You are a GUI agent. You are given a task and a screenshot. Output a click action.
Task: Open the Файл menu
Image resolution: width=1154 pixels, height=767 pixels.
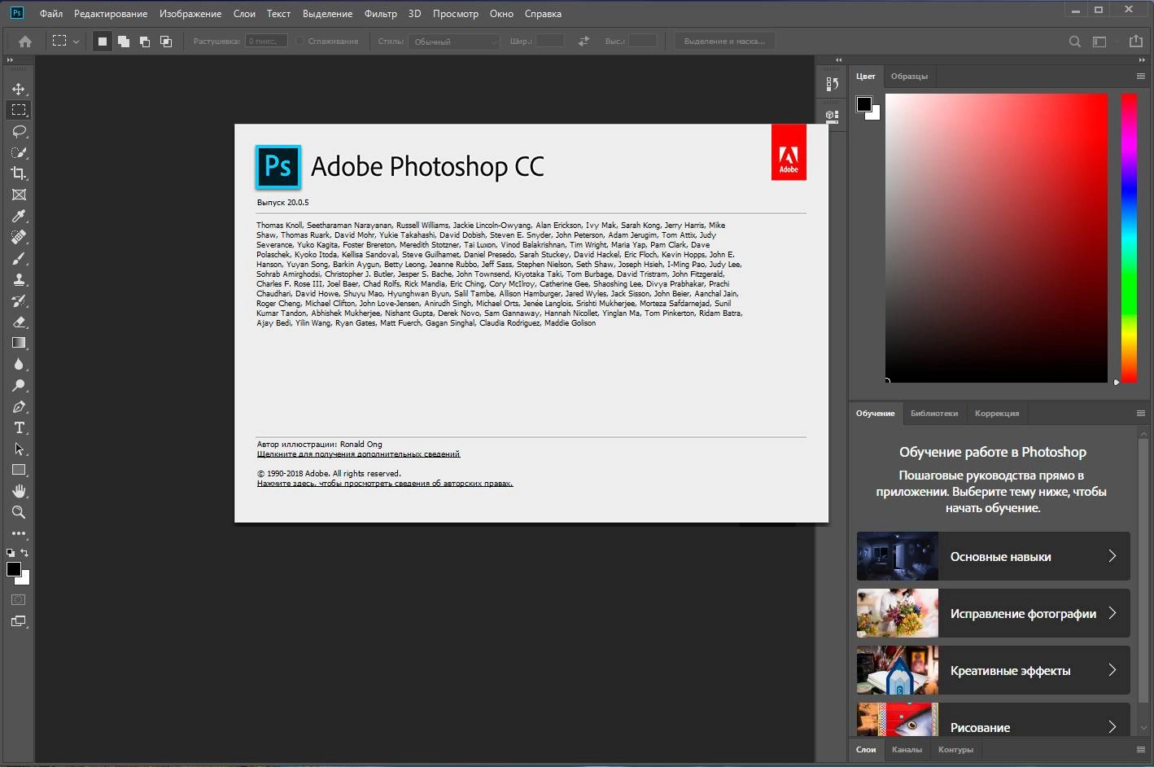point(51,14)
